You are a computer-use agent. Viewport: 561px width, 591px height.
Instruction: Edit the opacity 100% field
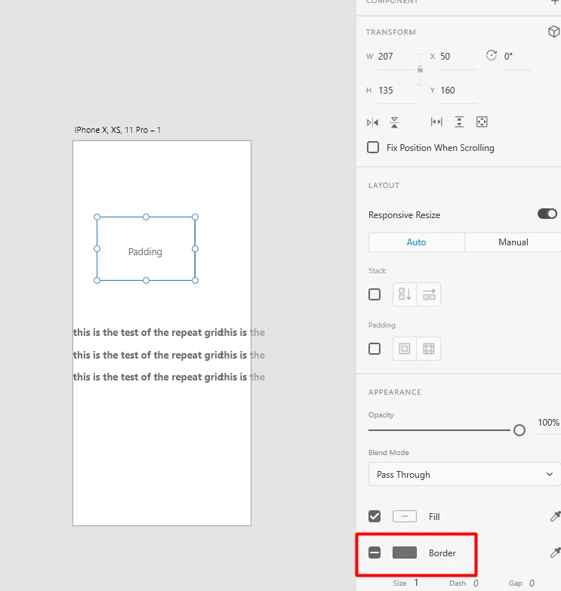(x=549, y=423)
